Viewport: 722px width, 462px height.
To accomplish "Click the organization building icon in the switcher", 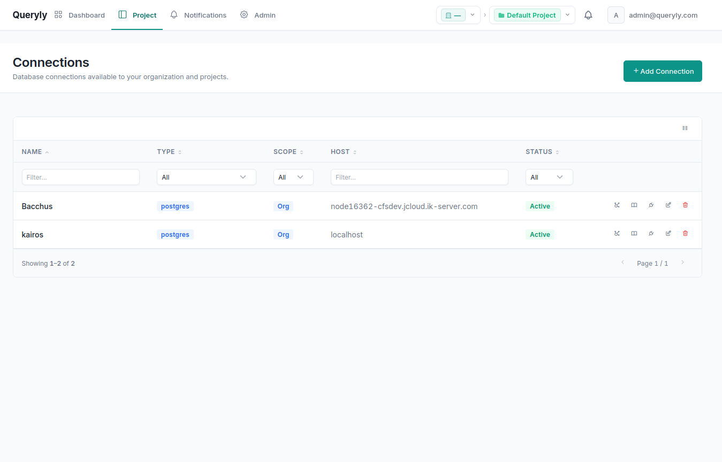I will [x=449, y=15].
